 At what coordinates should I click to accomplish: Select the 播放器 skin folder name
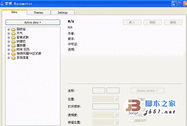click(x=21, y=46)
